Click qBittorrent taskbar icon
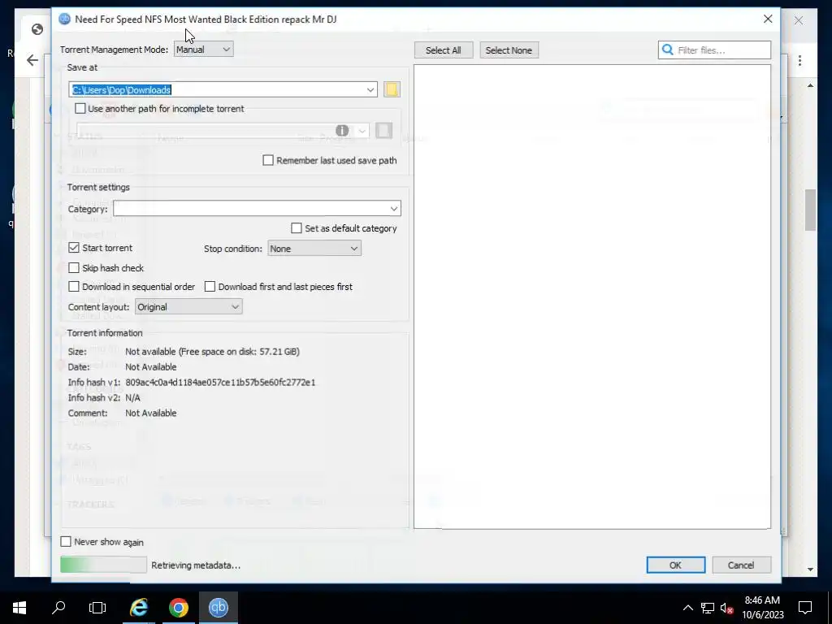Viewport: 832px width, 624px height. (219, 608)
